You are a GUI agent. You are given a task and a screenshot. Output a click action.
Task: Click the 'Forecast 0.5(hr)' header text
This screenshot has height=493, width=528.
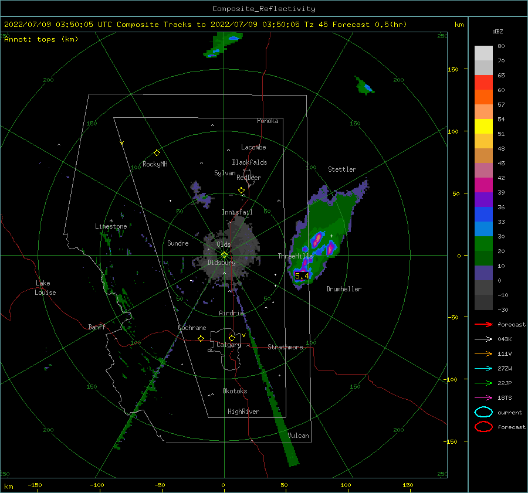[x=370, y=25]
